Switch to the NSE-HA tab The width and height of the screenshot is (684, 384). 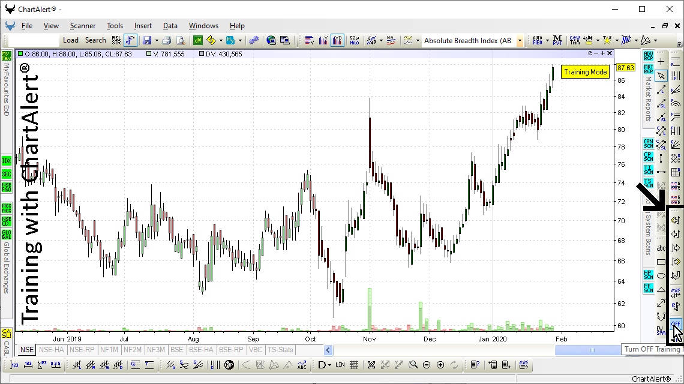click(x=52, y=350)
